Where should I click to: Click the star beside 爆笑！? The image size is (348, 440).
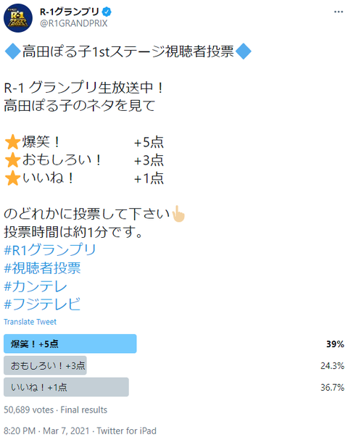click(12, 142)
